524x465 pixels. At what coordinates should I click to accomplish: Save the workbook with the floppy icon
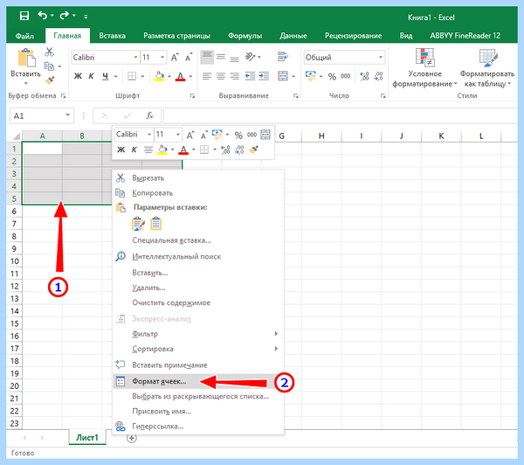click(24, 16)
